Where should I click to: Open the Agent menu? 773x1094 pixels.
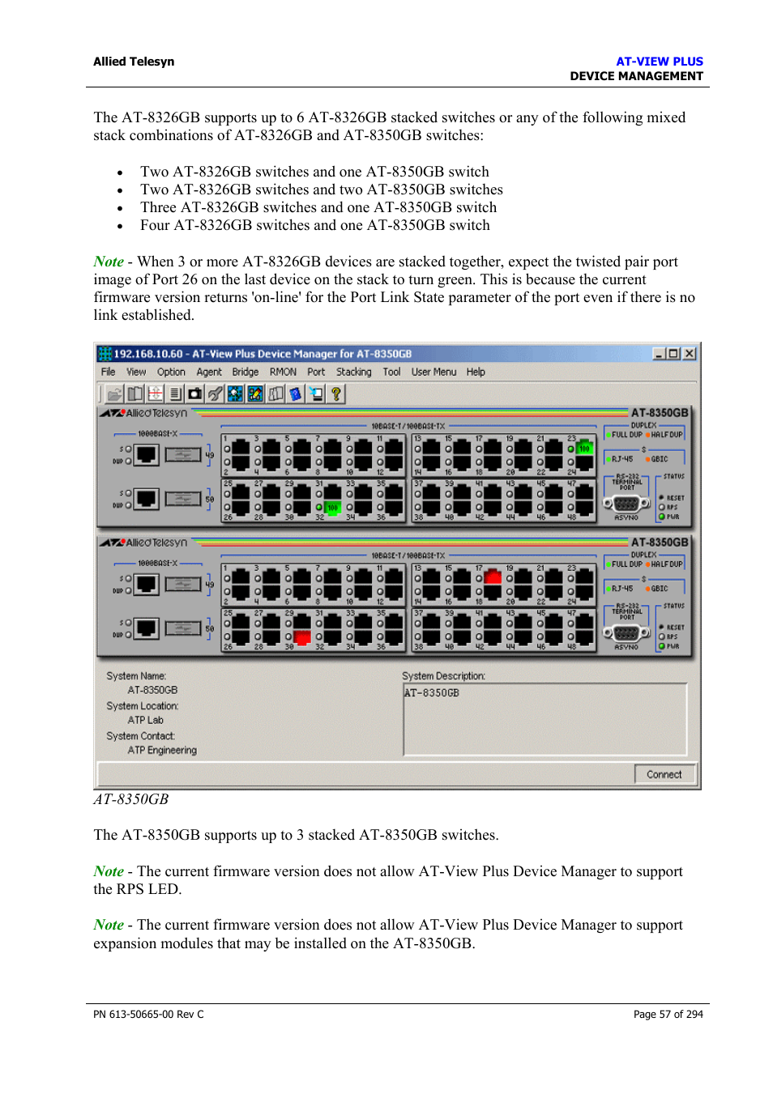tap(209, 372)
